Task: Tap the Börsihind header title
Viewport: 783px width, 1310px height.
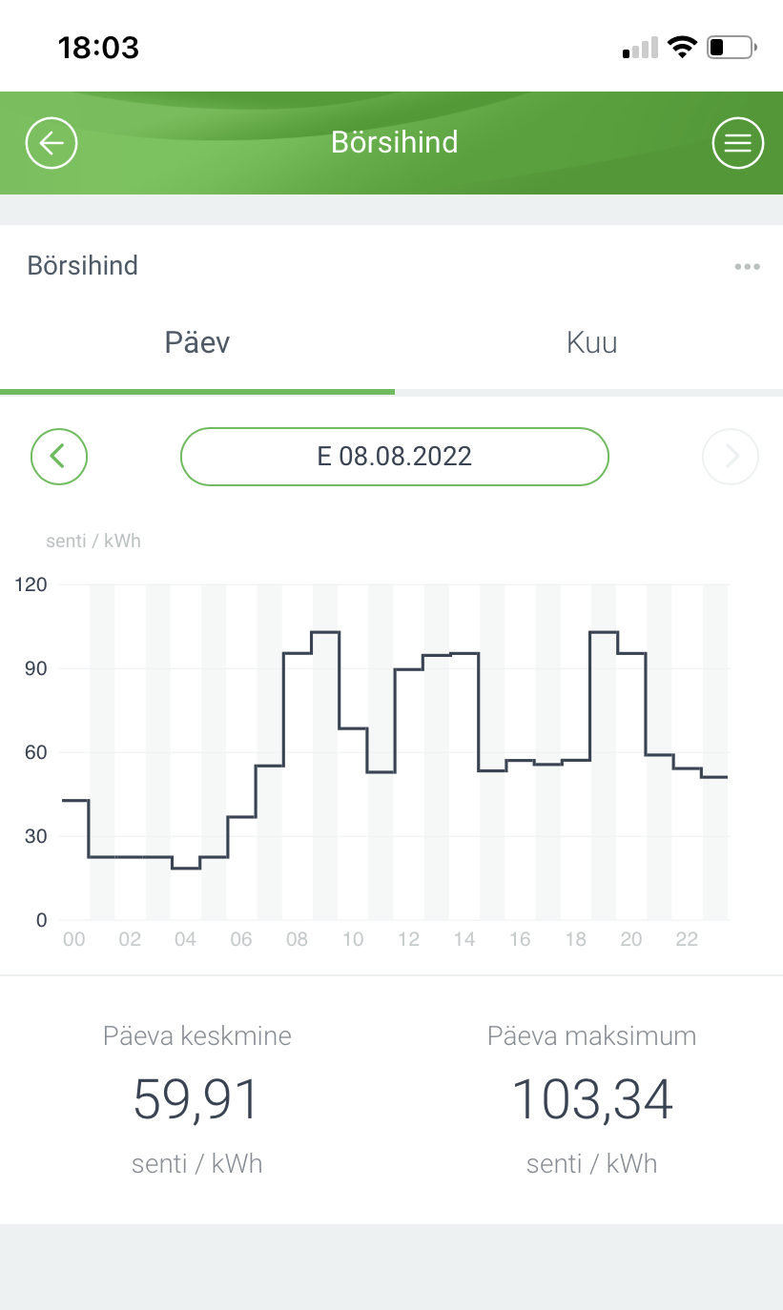Action: 394,143
